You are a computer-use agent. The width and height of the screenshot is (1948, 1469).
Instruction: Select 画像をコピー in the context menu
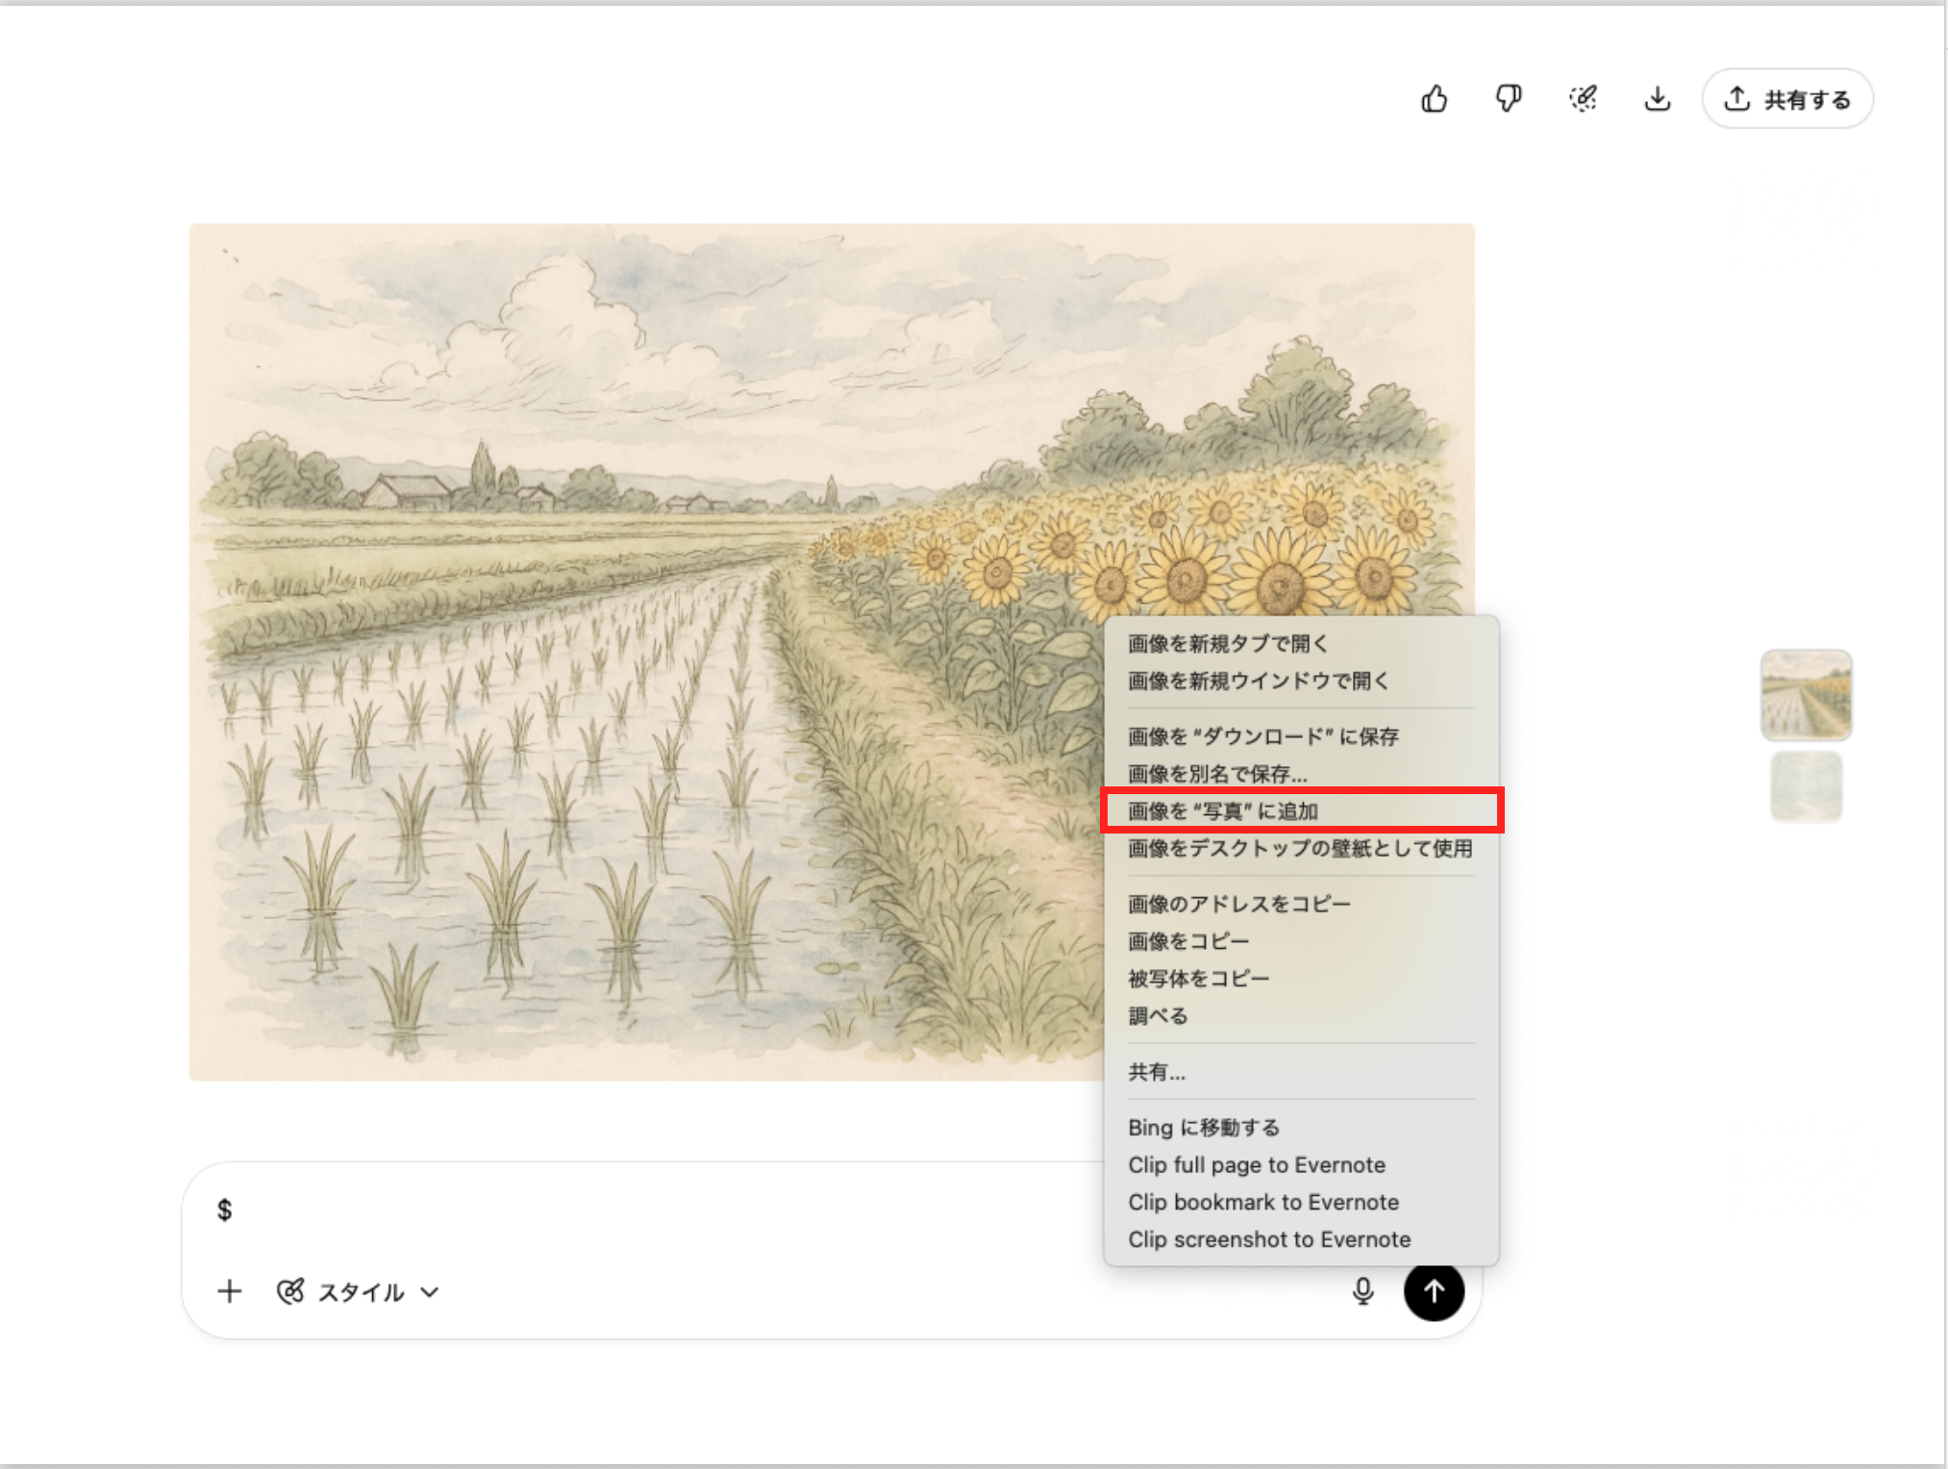(1188, 941)
